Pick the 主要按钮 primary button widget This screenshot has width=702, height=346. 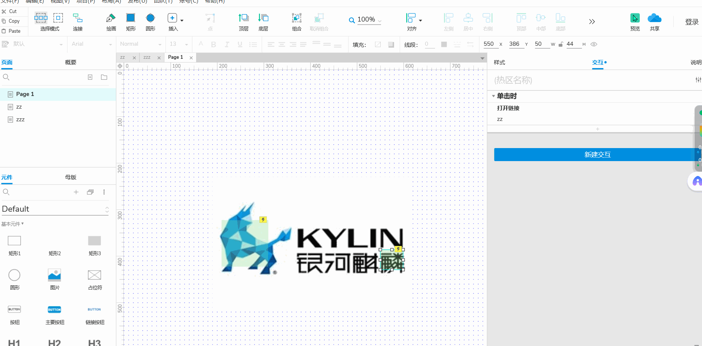[x=54, y=310]
